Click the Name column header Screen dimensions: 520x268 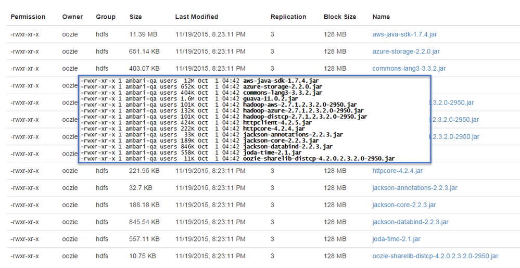381,17
